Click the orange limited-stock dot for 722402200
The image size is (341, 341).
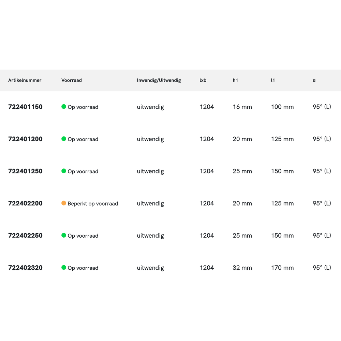64,203
